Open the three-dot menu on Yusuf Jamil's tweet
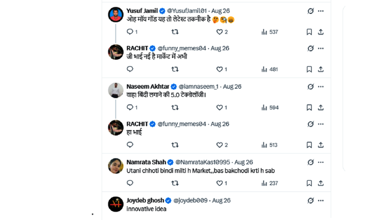Screen dimensions: 391x220 321,11
